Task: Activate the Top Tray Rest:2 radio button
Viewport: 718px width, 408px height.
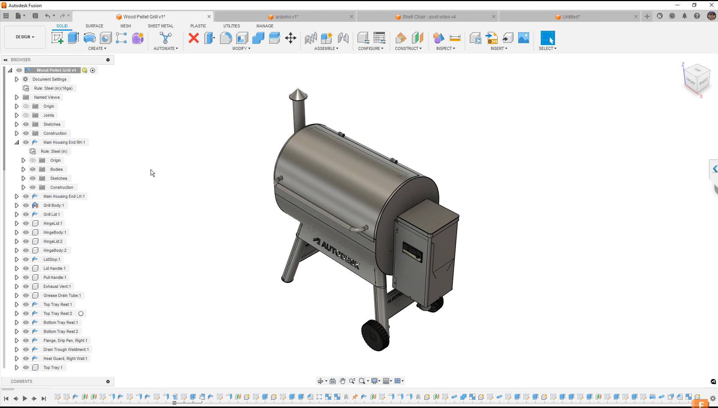Action: (x=81, y=313)
